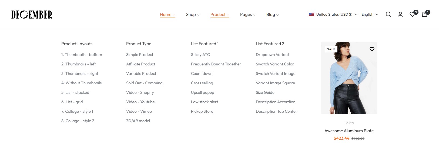This screenshot has width=439, height=153.
Task: Open the Blog menu
Action: coord(272,15)
